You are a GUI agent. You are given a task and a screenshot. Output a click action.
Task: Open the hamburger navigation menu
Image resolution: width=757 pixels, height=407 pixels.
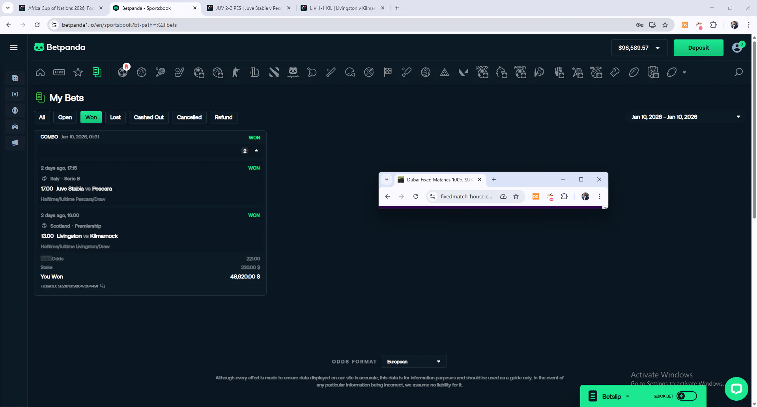13,47
